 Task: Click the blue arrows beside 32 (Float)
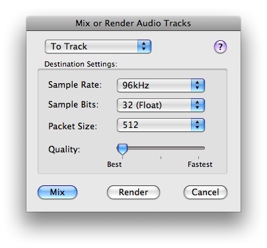point(198,105)
